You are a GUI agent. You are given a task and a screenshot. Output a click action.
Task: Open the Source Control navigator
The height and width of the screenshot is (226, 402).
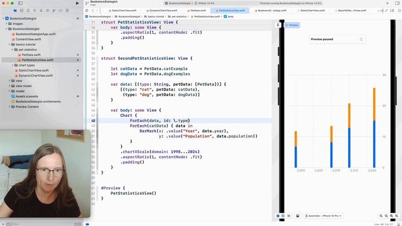(21, 11)
